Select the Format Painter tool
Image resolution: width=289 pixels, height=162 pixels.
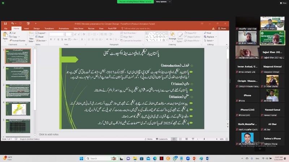tap(18, 41)
